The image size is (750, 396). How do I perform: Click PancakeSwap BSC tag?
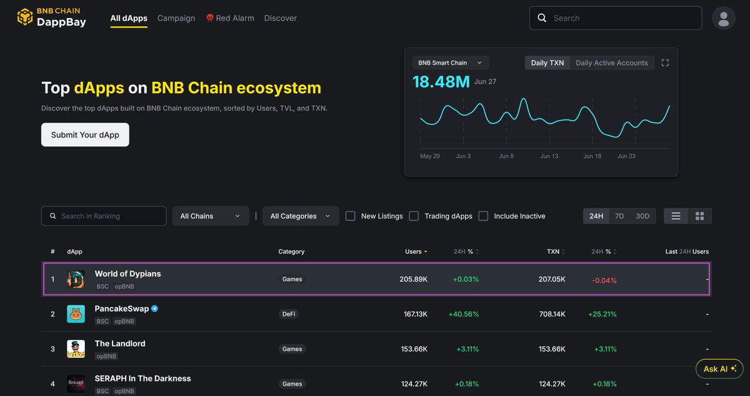(102, 321)
